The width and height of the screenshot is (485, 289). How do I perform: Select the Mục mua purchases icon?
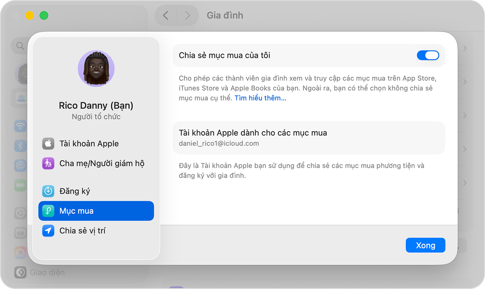pos(48,211)
